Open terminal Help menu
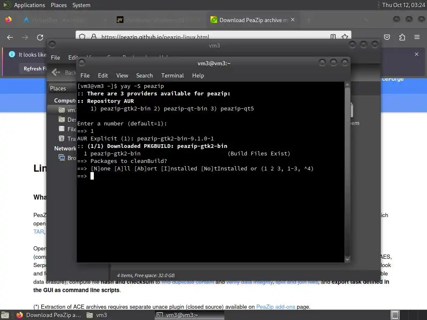Screen dimensions: 427x320 click(x=198, y=76)
